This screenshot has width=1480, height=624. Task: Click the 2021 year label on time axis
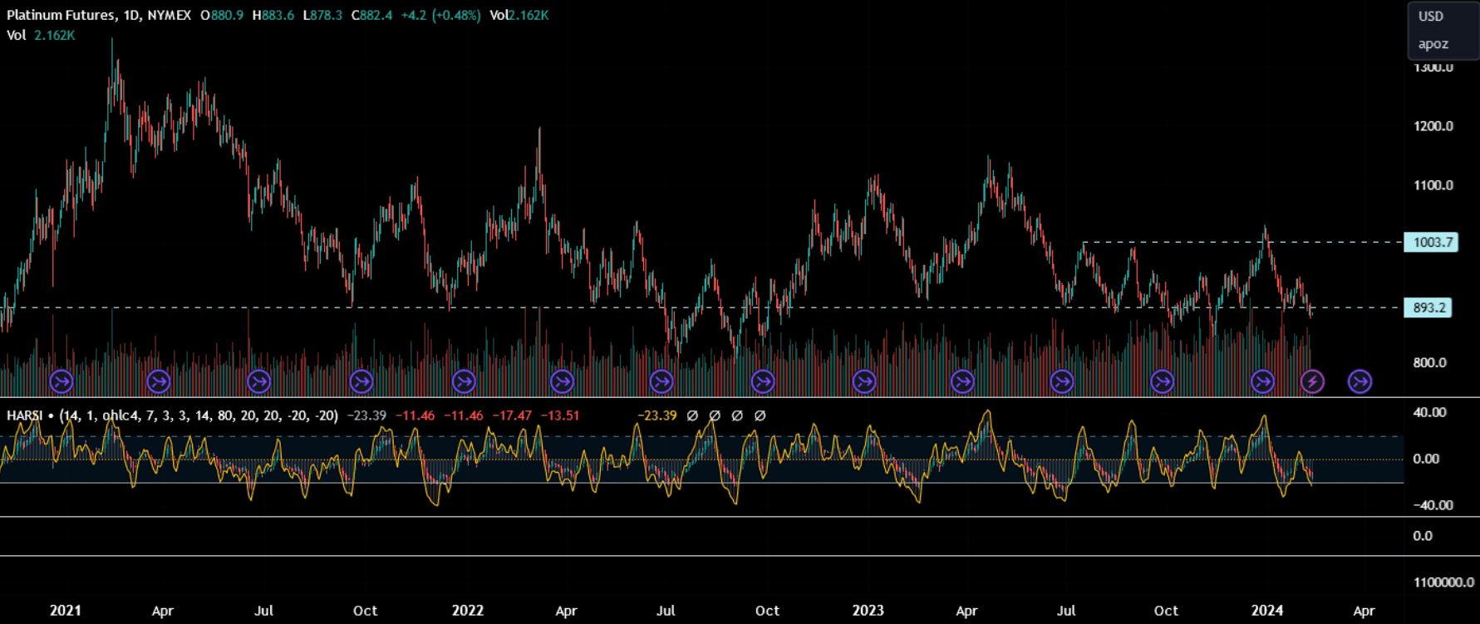[65, 611]
